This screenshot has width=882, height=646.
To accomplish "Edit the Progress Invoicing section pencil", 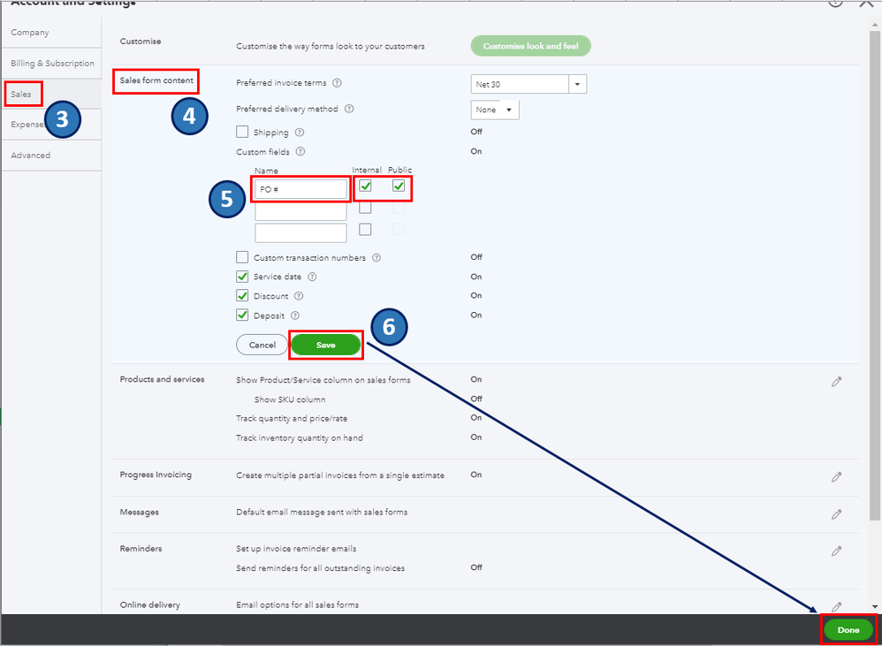I will pos(836,477).
